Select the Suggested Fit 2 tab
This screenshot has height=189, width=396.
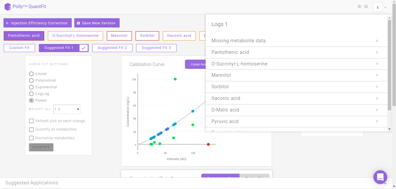112,48
